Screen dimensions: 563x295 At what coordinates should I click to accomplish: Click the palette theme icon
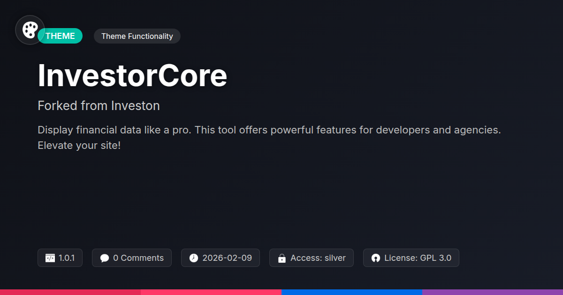click(30, 30)
